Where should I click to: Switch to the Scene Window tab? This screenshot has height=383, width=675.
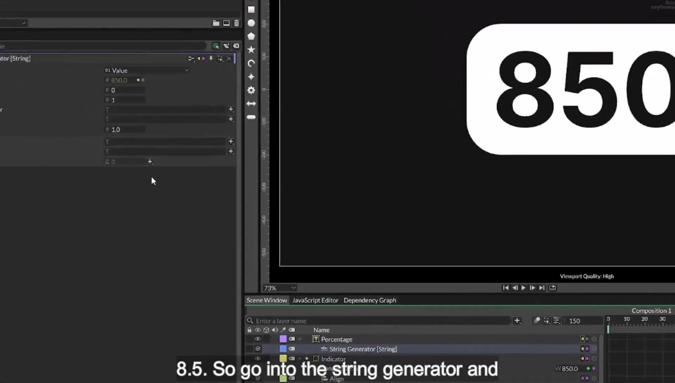tap(266, 300)
